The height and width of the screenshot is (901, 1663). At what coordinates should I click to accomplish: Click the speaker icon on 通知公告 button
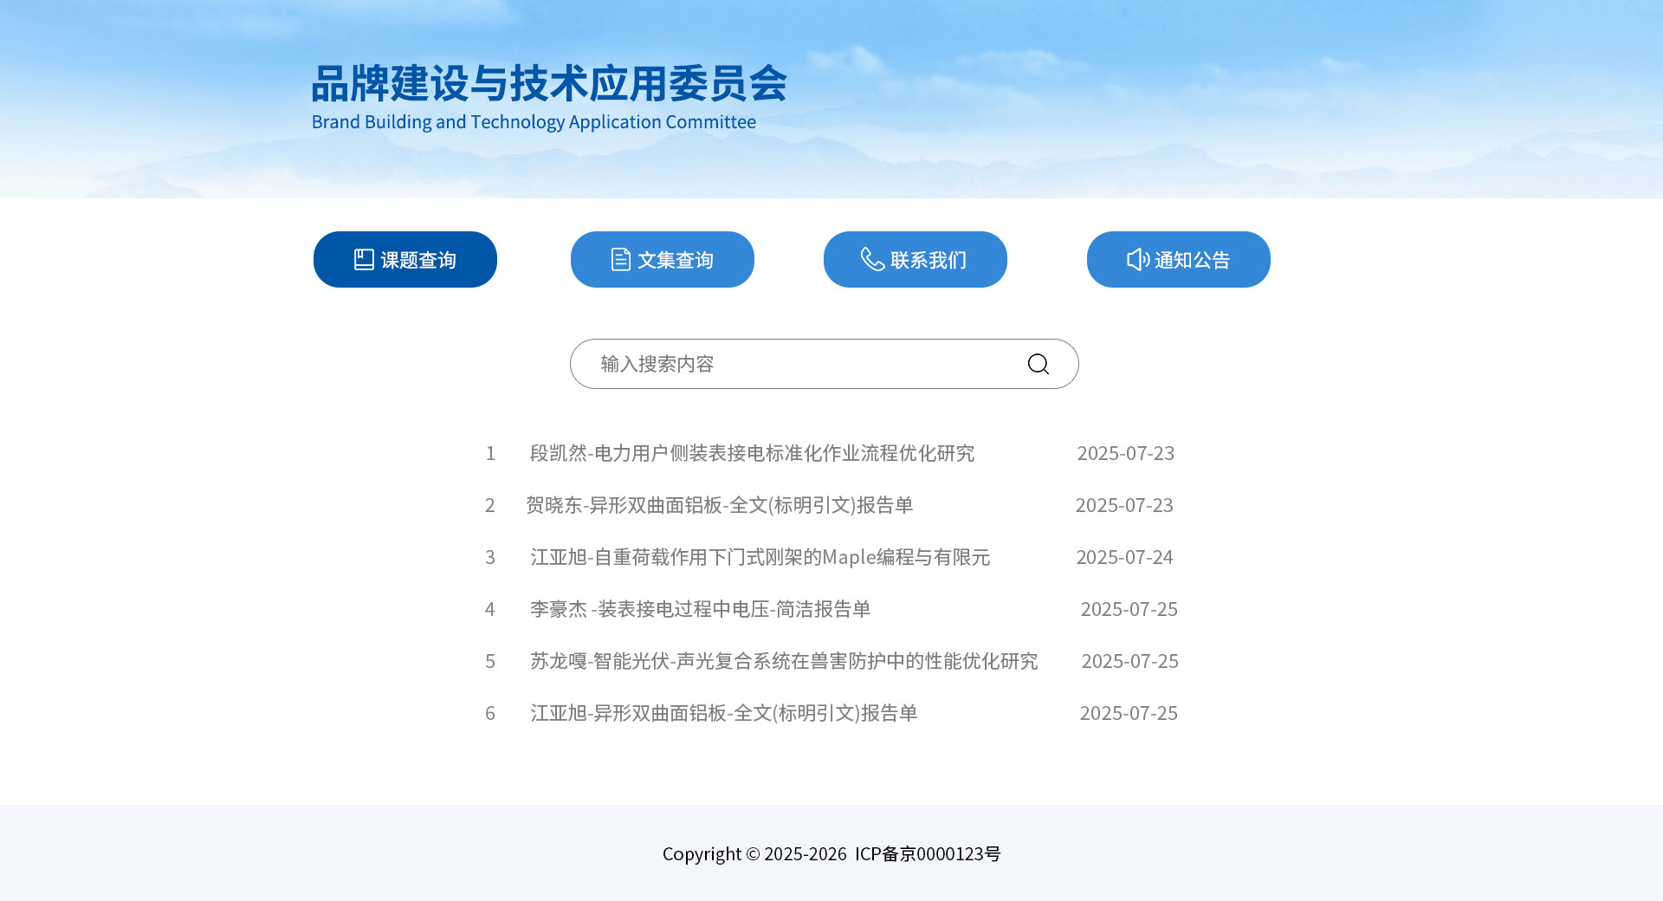pos(1136,258)
